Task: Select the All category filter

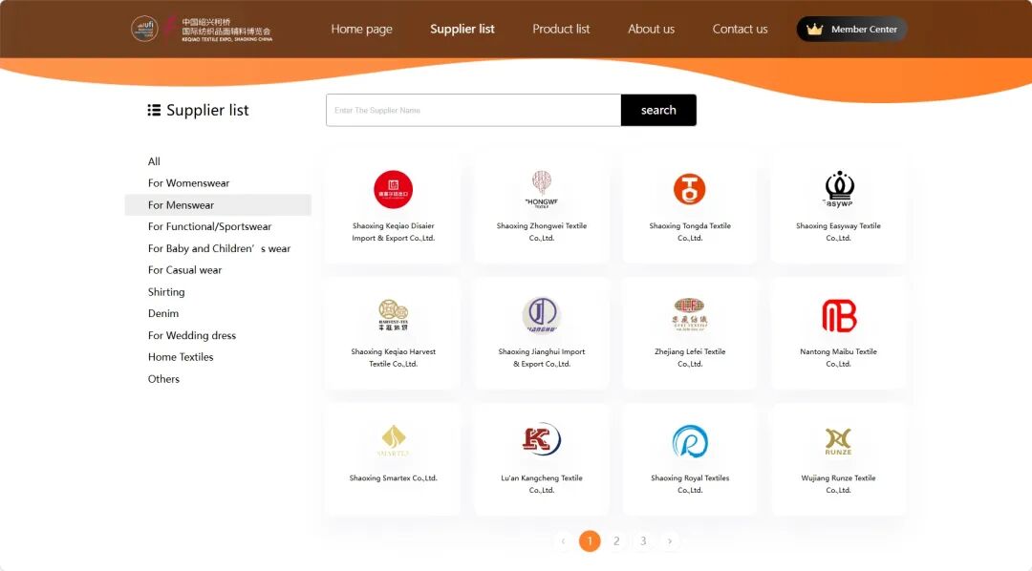Action: click(x=154, y=161)
